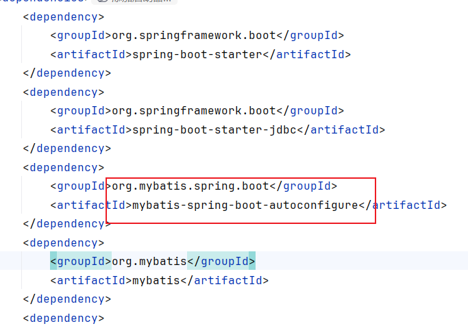Click the mybatis-spring-boot-autoconfigure artifactId value
The height and width of the screenshot is (326, 468).
click(x=245, y=205)
